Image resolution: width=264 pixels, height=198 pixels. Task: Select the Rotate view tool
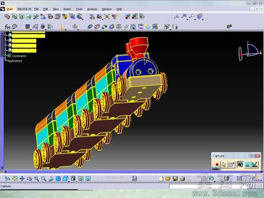[x=29, y=179]
